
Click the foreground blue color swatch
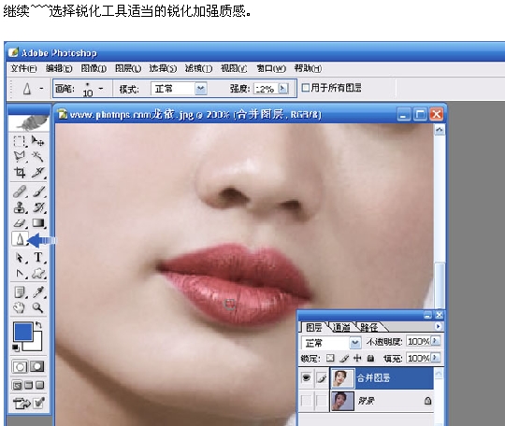[x=22, y=332]
